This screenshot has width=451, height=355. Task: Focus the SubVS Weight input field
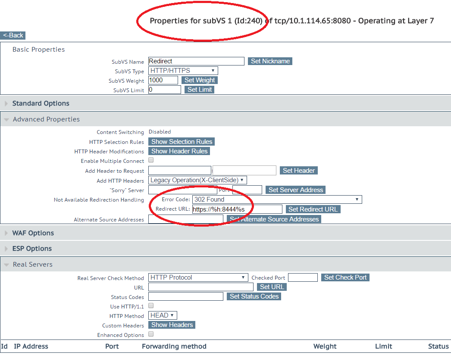tap(163, 80)
